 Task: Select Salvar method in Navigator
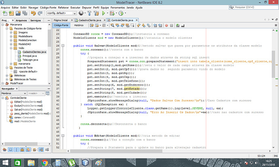(x=28, y=110)
